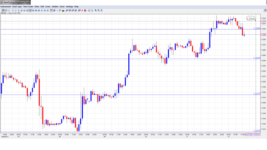Screen dimensions: 267x150
Task: Click the 1.3175 support line label
Action: click(x=257, y=94)
